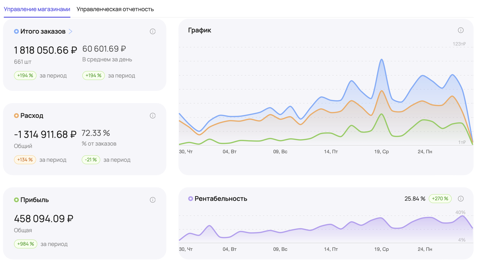Toggle purple circle marker next to Рентабельность
This screenshot has width=477, height=262.
pos(190,199)
